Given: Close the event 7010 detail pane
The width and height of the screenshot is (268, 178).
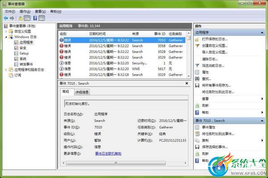Looking at the screenshot, I should [x=187, y=83].
